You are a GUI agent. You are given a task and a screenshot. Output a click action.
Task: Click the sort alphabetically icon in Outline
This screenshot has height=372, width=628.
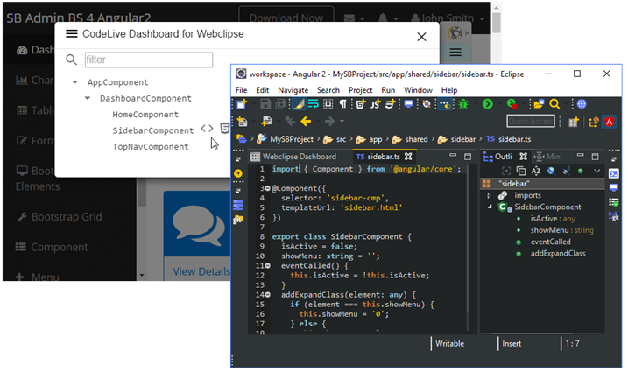(536, 171)
